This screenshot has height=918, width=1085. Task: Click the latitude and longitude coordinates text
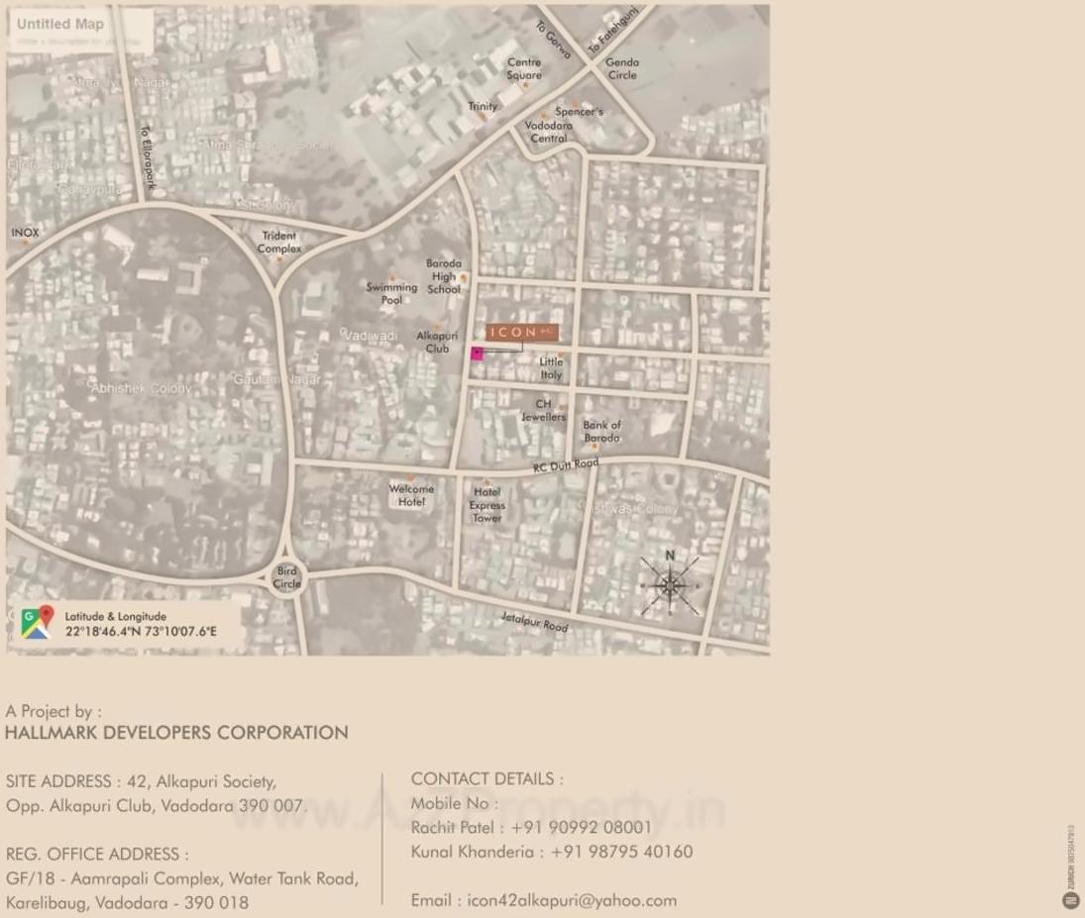pyautogui.click(x=141, y=631)
